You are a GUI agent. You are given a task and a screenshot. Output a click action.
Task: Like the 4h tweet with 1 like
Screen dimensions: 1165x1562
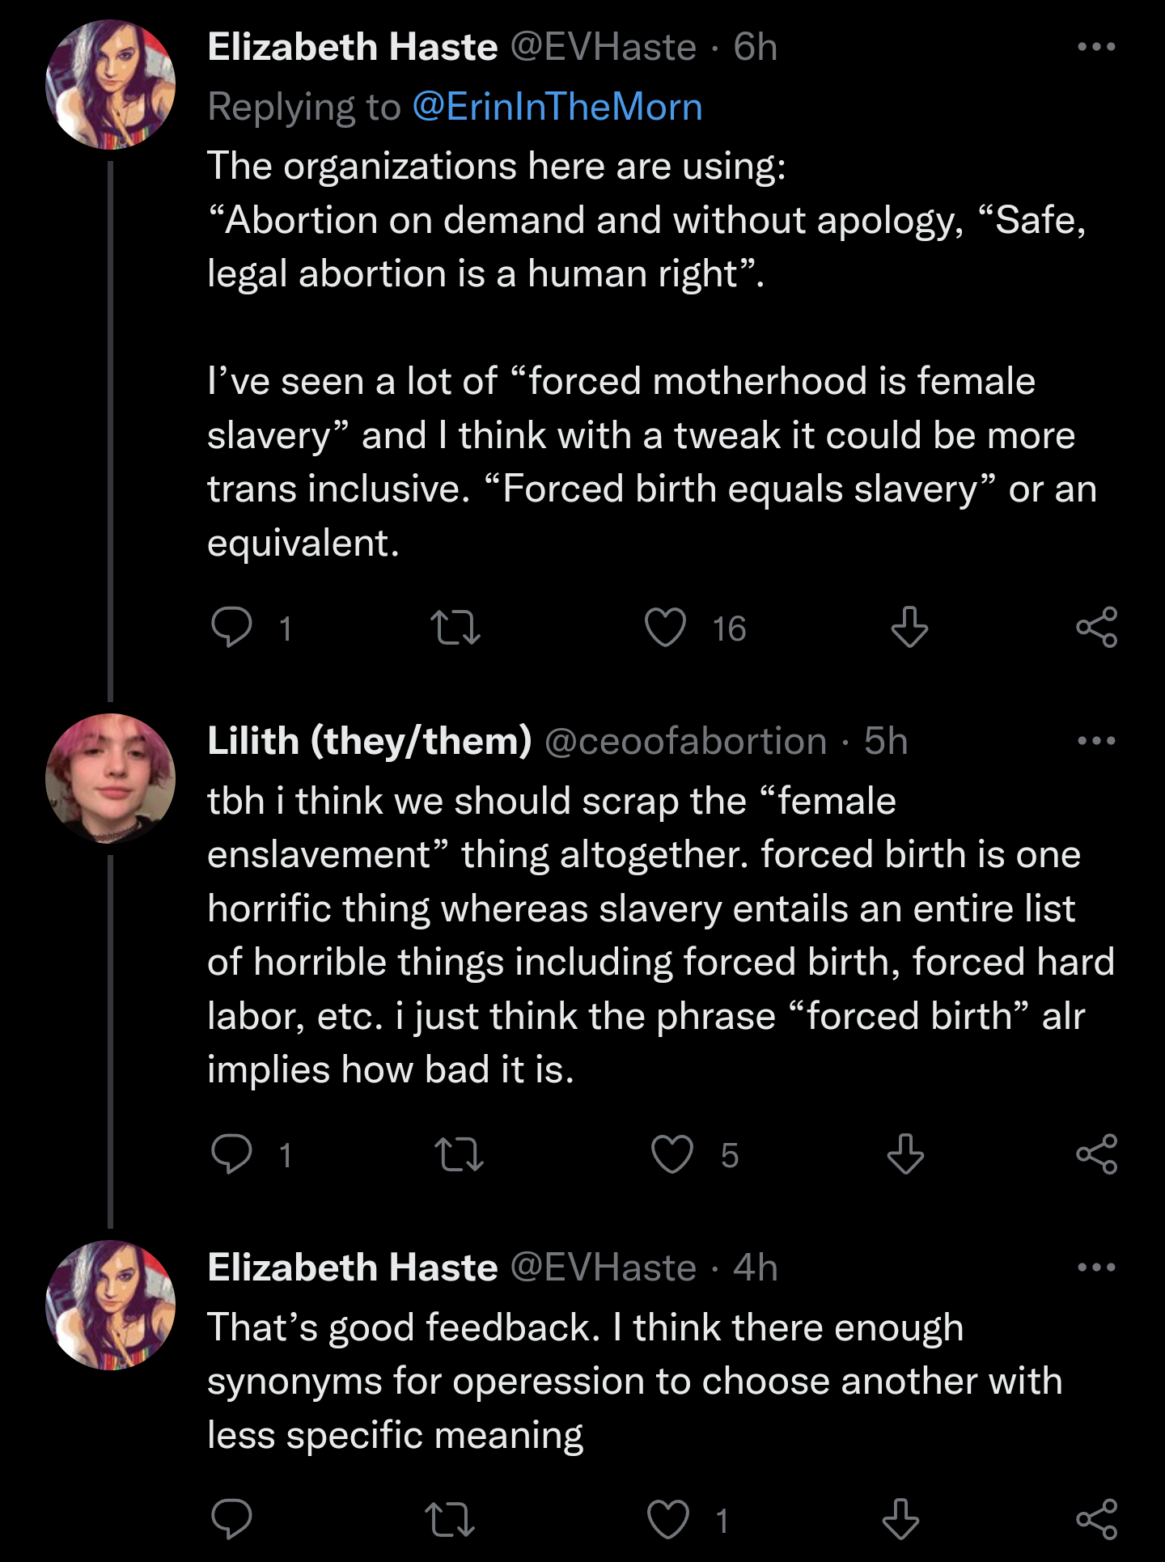(x=668, y=1520)
